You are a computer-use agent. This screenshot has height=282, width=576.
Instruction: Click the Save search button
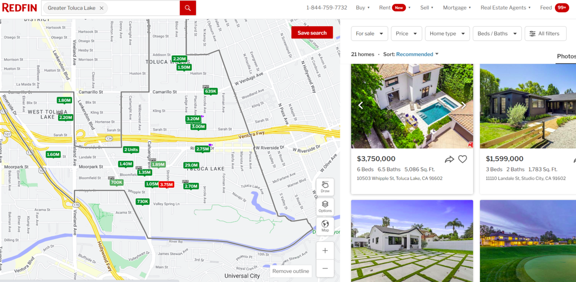pyautogui.click(x=312, y=33)
